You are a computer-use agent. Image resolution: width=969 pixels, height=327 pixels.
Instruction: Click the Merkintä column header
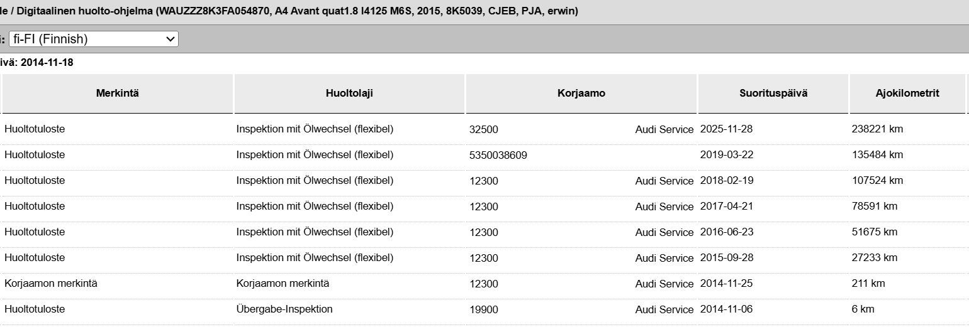click(118, 94)
